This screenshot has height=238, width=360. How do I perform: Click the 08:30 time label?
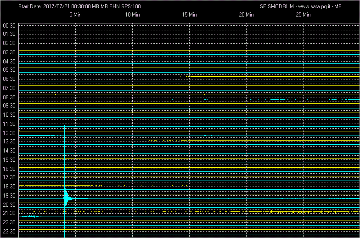point(9,97)
